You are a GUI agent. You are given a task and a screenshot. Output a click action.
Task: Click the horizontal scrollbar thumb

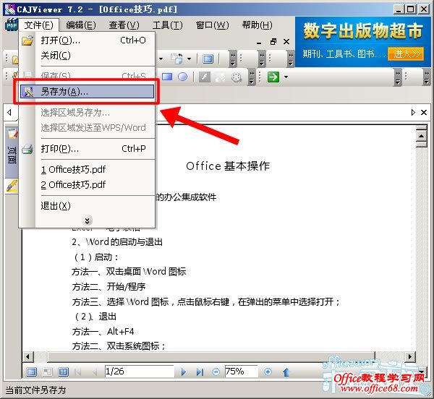tap(211, 356)
